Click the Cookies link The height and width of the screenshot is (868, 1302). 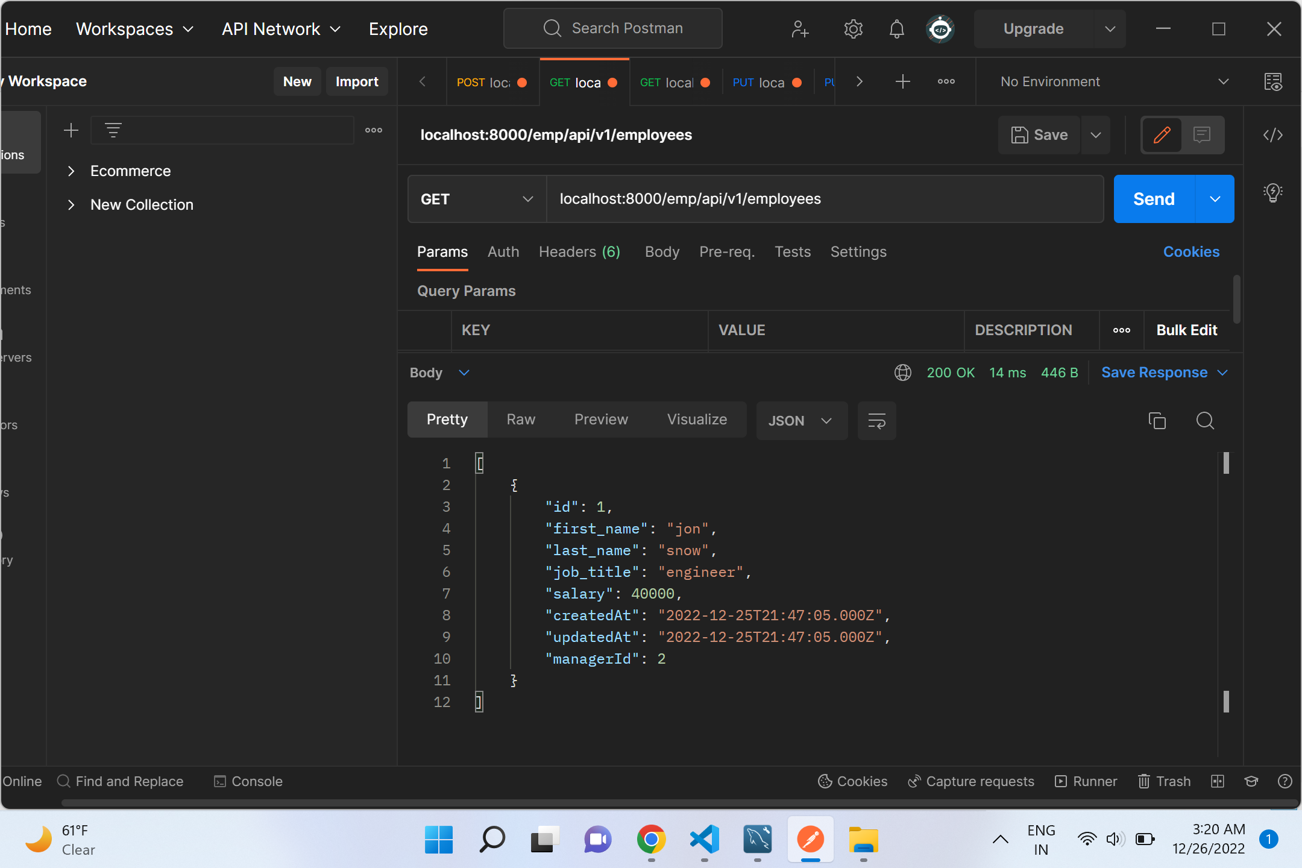(x=1191, y=252)
